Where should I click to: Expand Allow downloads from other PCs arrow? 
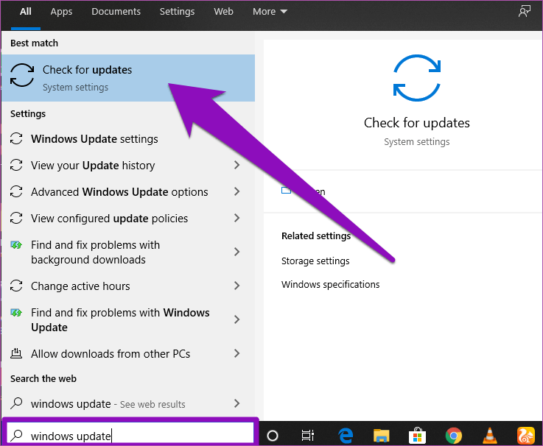[x=237, y=353]
